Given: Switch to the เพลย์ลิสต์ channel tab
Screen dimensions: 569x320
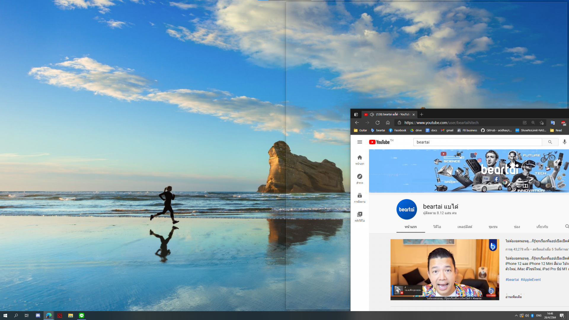Looking at the screenshot, I should click(x=465, y=227).
